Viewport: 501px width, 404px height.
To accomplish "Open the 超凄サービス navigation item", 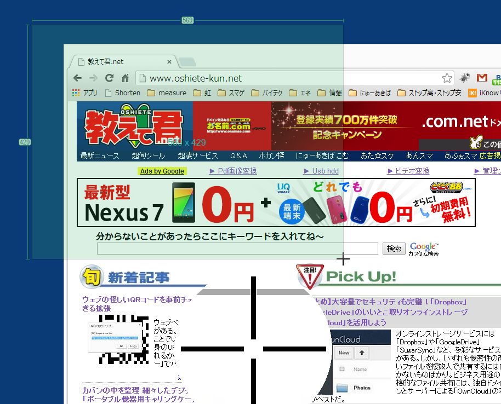I will pyautogui.click(x=198, y=155).
